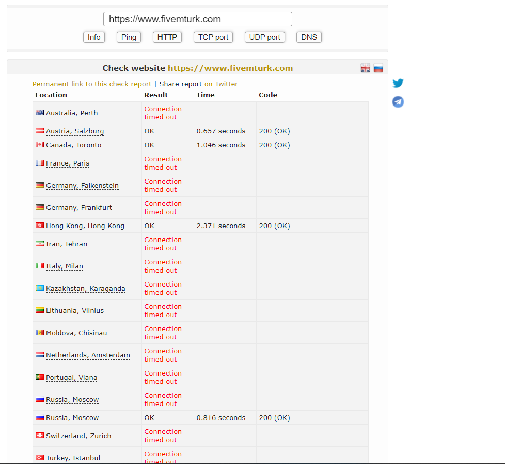Image resolution: width=505 pixels, height=464 pixels.
Task: Click the Turkey flag icon
Action: [x=40, y=458]
